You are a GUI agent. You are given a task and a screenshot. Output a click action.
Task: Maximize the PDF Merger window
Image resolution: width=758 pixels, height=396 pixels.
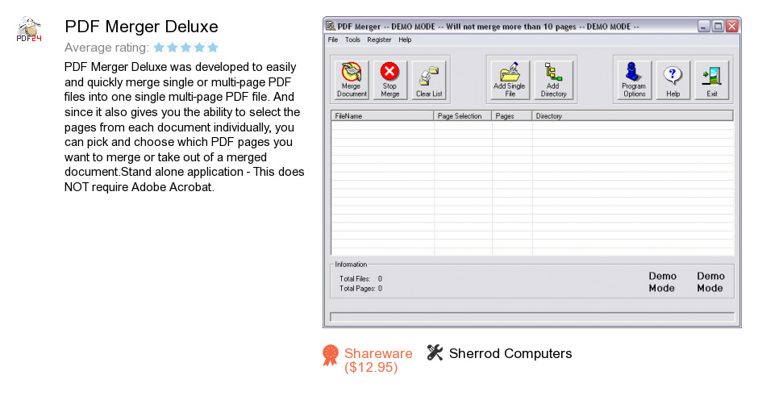click(718, 26)
